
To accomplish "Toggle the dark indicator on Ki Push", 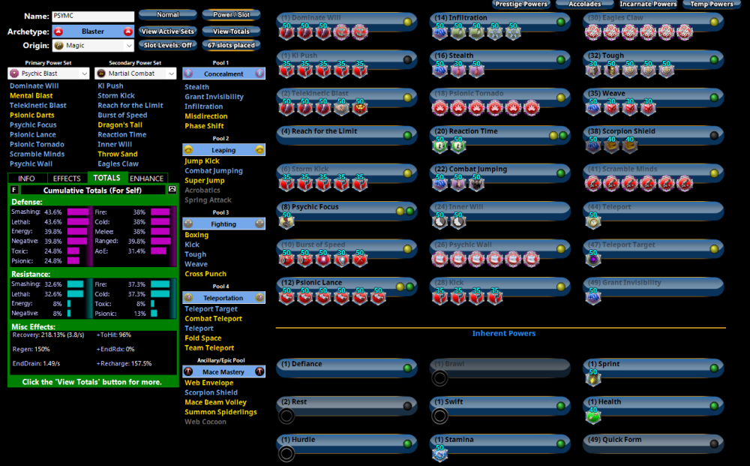I will 407,59.
